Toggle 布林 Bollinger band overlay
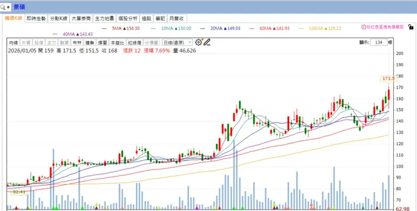Screen dimensions: 417x211 [x=77, y=42]
